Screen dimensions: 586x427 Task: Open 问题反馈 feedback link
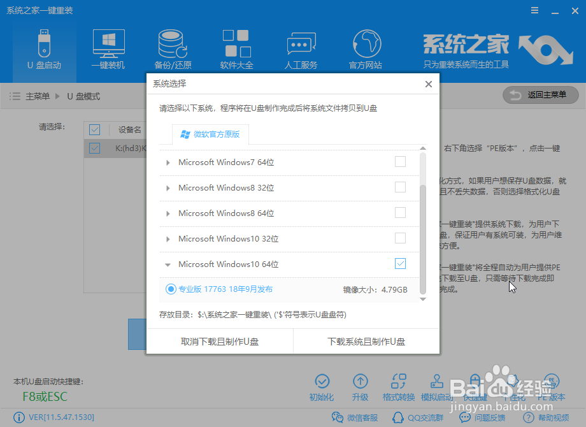click(482, 417)
